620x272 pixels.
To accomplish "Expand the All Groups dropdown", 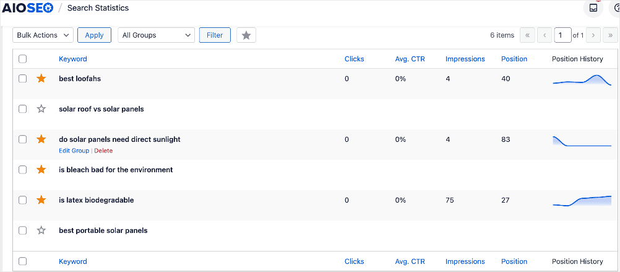I will [156, 35].
